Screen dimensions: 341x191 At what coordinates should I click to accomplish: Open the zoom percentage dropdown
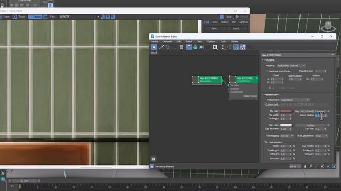[295, 166]
